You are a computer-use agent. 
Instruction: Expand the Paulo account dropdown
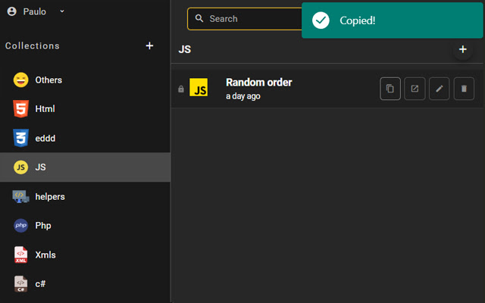click(62, 11)
